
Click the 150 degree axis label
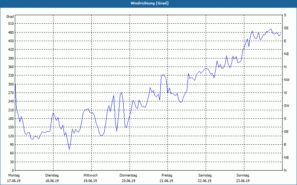[x=11, y=127]
